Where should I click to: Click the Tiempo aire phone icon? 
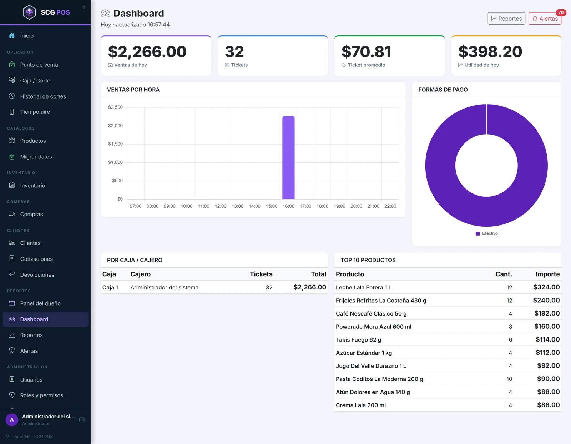12,112
